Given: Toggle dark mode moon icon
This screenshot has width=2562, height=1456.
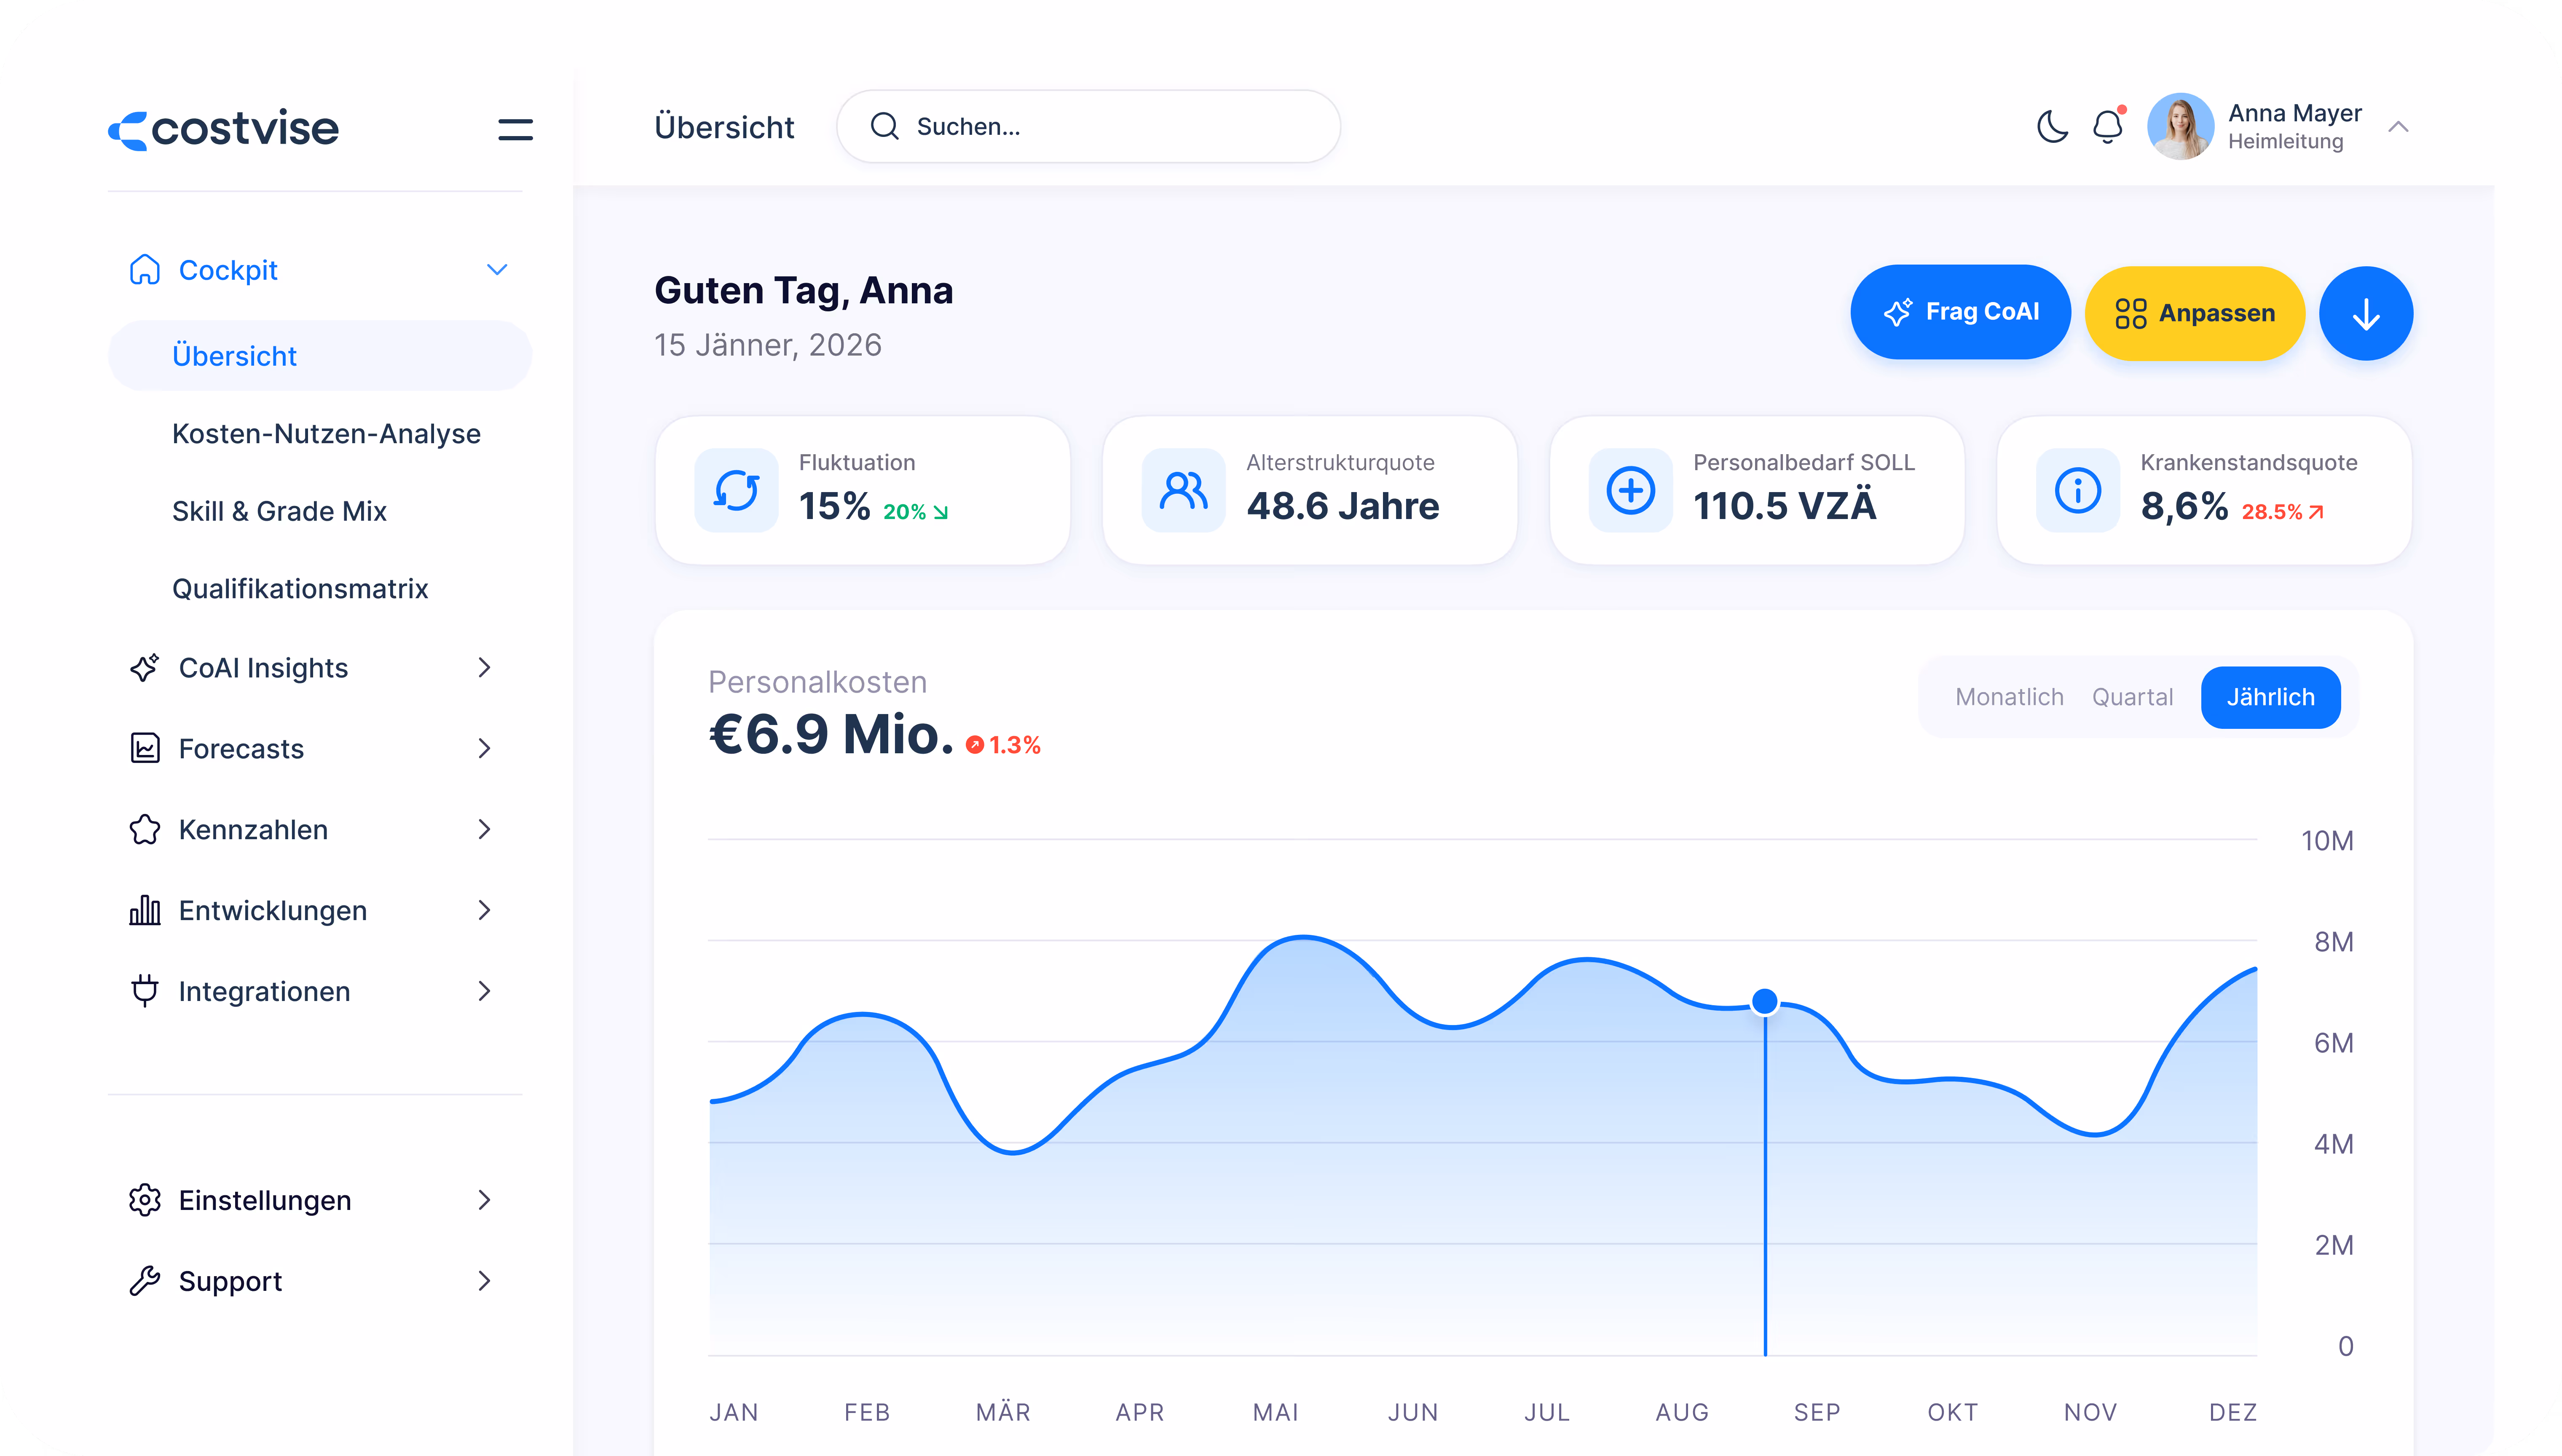Looking at the screenshot, I should click(2052, 127).
